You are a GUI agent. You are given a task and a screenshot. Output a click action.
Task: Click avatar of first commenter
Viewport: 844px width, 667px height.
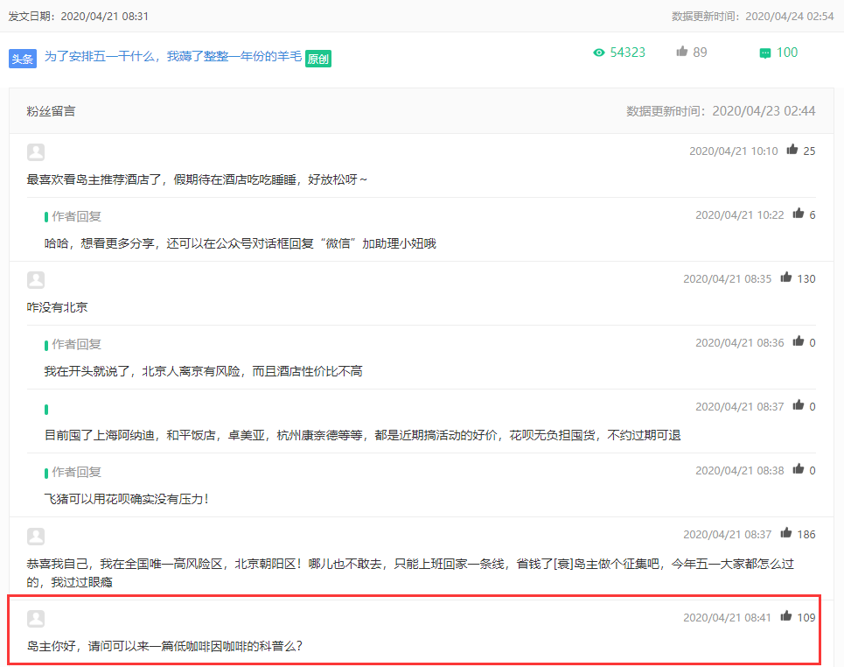pyautogui.click(x=36, y=152)
